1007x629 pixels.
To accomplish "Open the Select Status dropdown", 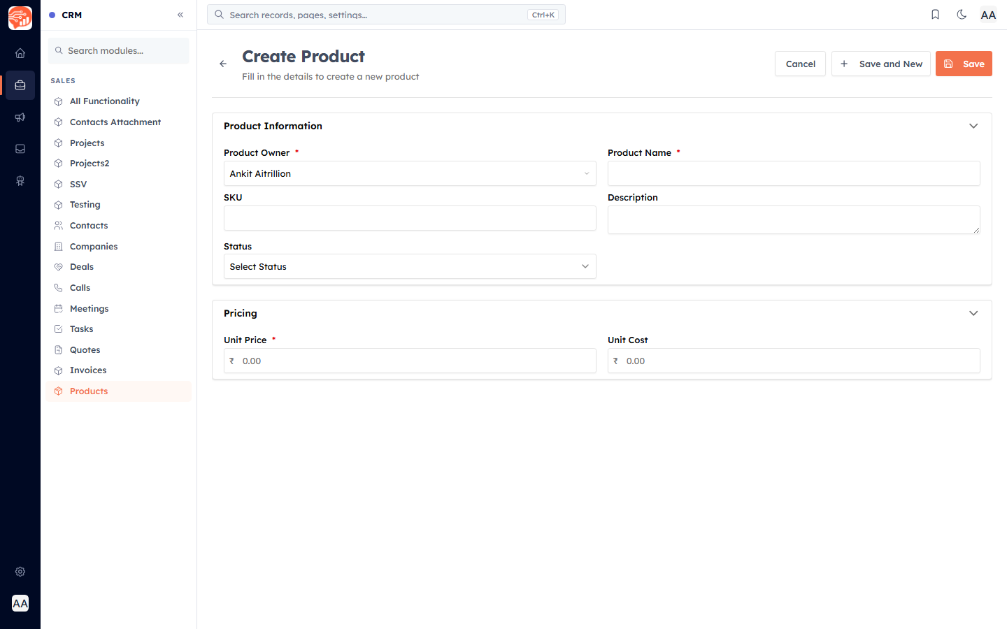I will click(410, 266).
